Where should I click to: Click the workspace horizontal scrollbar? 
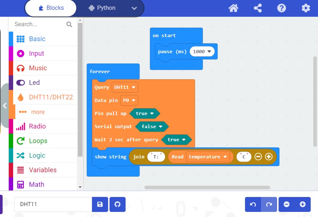pos(207,188)
